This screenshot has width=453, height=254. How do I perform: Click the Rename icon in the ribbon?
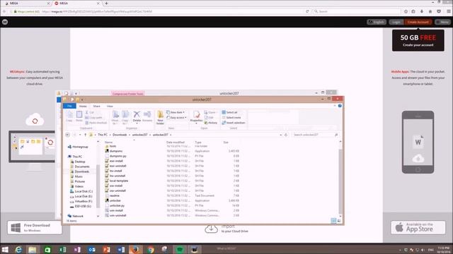click(147, 116)
